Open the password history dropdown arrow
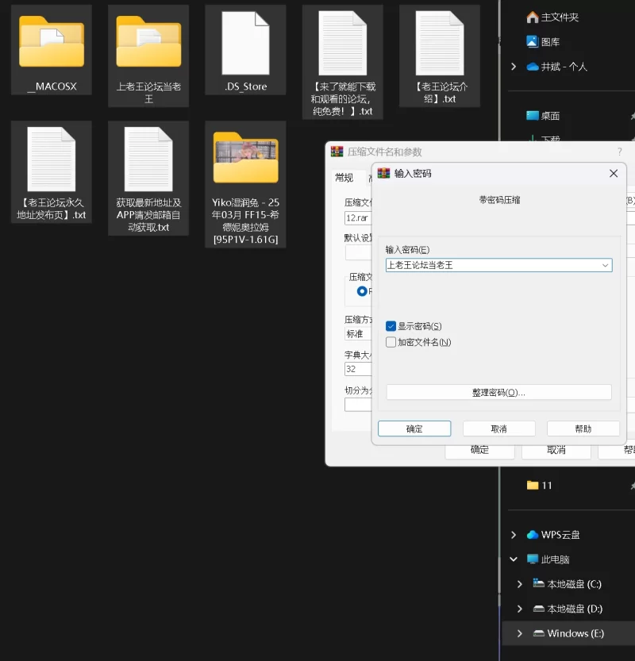 coord(605,265)
